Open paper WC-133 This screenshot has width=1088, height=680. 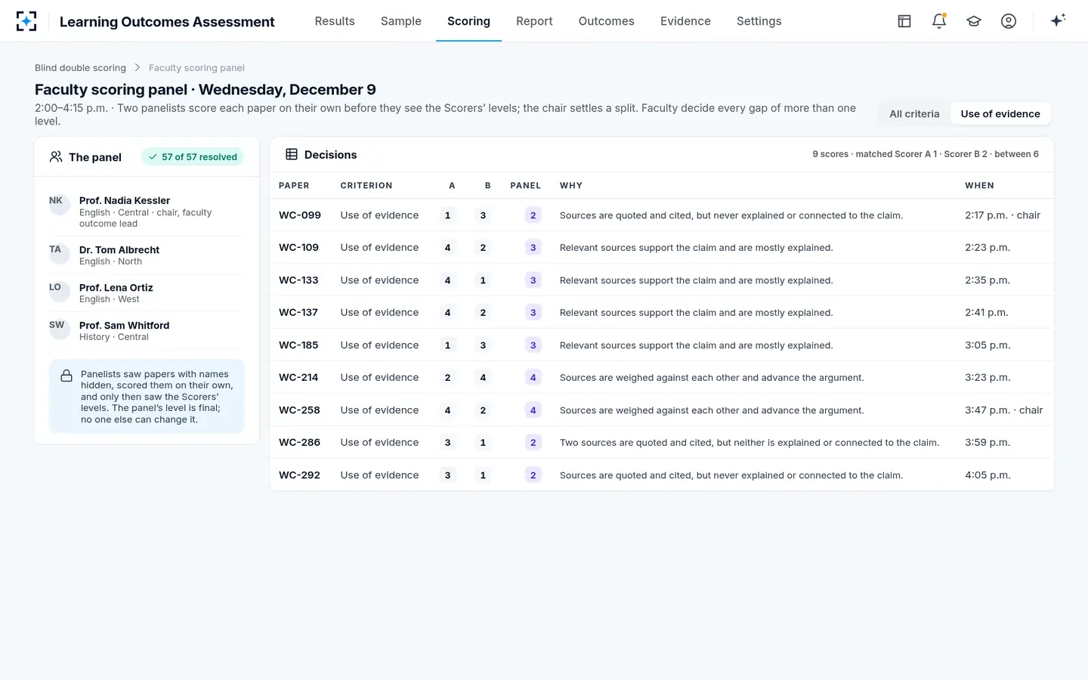pyautogui.click(x=298, y=280)
